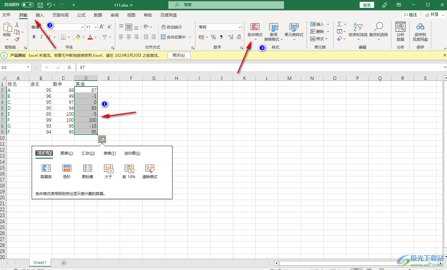
Task: Open the 文件 menu
Action: tap(6, 15)
